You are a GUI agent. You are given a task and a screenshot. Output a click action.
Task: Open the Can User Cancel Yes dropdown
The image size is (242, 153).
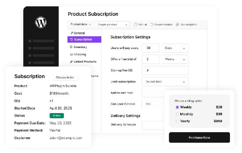(153, 104)
